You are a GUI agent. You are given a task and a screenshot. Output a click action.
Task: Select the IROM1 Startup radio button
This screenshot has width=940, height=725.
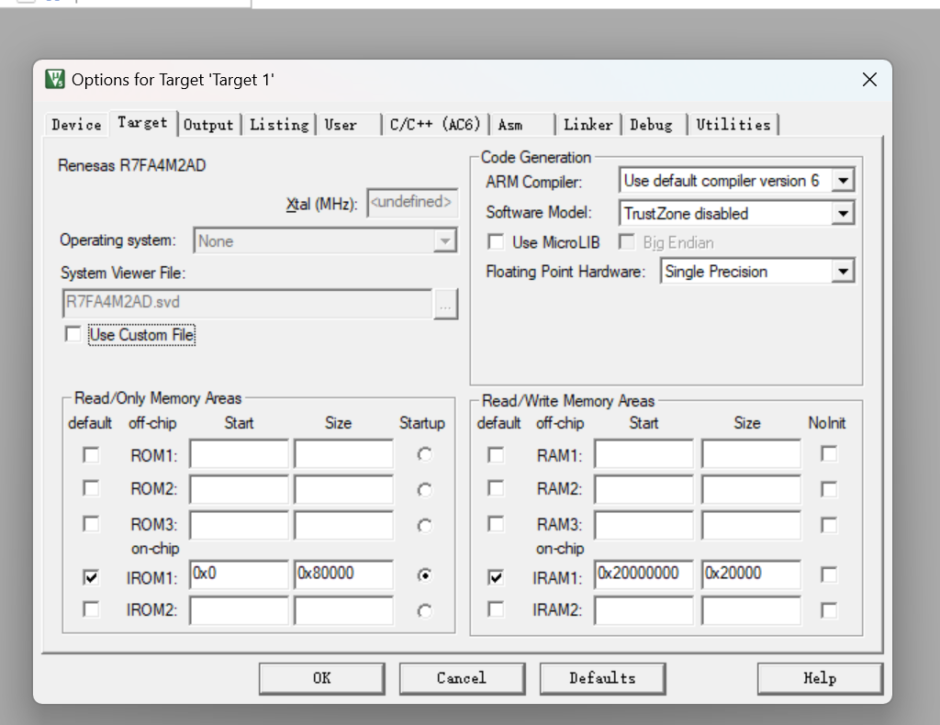(x=424, y=575)
